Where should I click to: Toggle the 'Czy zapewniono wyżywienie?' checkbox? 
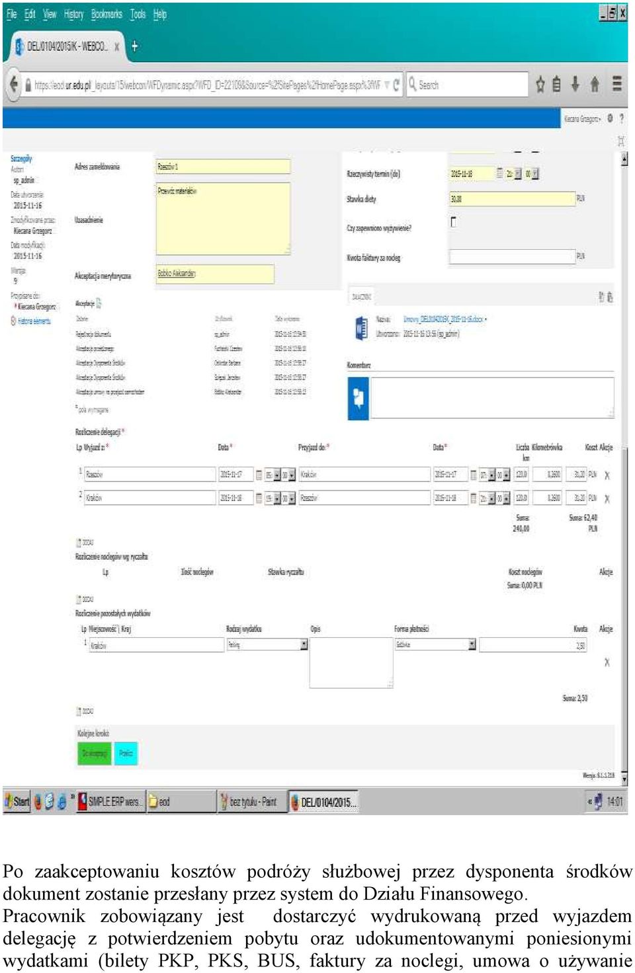453,222
